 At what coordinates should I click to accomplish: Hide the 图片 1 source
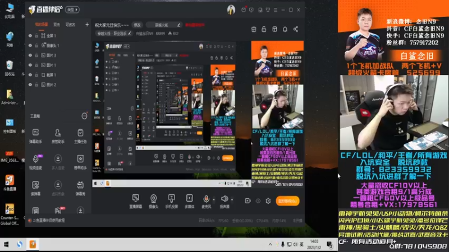click(x=30, y=65)
